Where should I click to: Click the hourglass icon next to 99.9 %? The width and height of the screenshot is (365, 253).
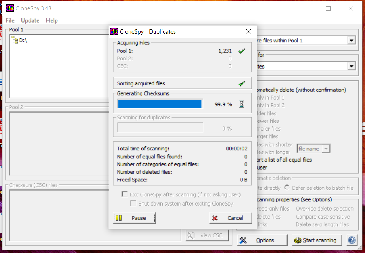click(x=241, y=104)
